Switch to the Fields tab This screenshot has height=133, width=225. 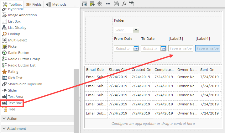click(34, 4)
